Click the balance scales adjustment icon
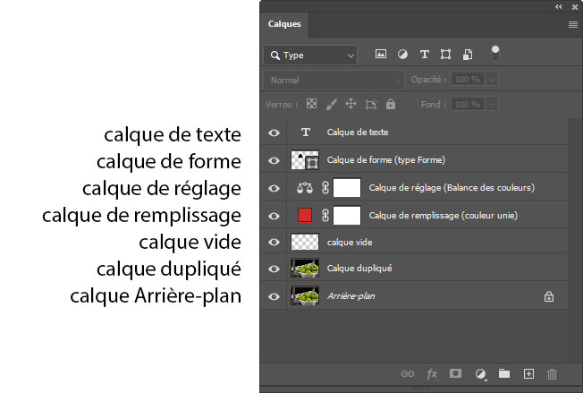 [305, 188]
